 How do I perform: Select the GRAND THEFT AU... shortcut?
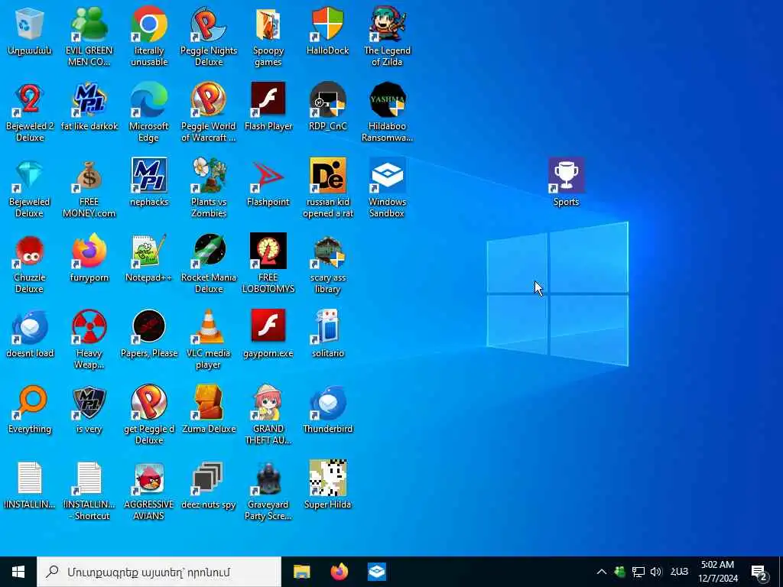point(268,415)
